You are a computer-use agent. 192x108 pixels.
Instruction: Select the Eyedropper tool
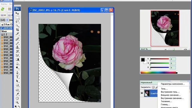pyautogui.click(x=17, y=94)
